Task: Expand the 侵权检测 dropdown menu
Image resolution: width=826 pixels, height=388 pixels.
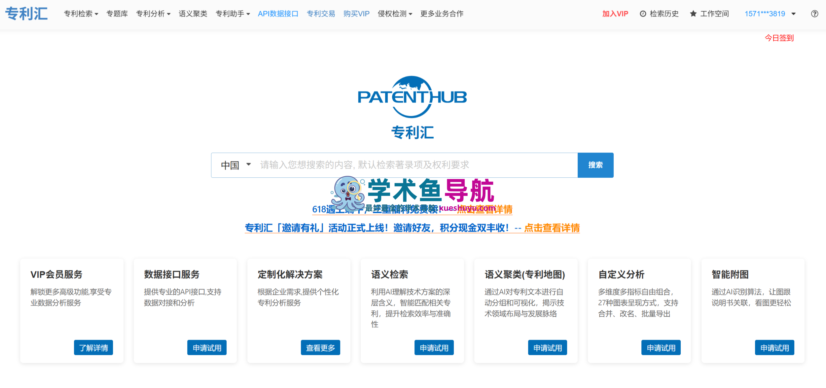Action: point(395,14)
